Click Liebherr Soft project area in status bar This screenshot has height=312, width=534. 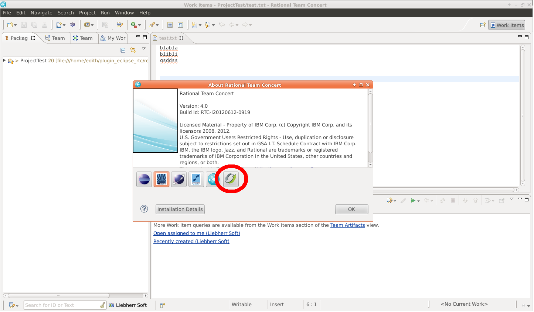tap(127, 305)
